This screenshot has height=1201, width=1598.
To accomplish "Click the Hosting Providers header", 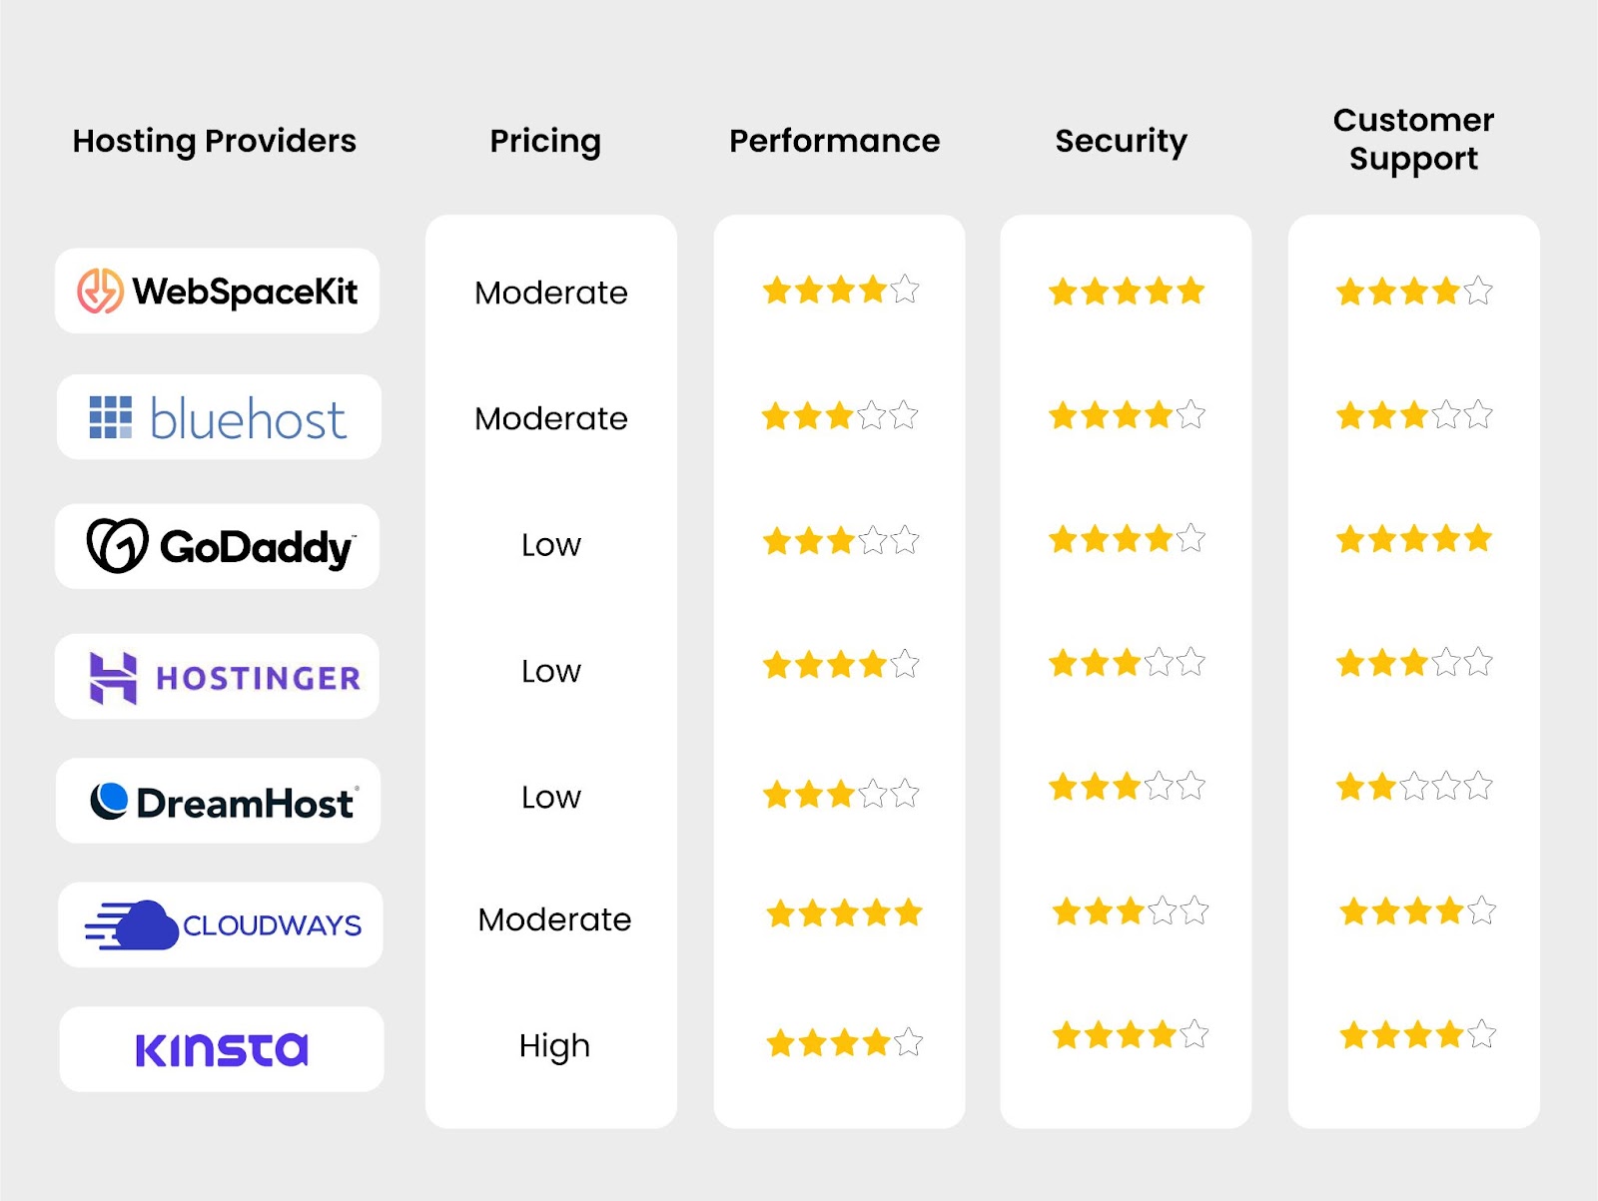I will [x=215, y=141].
